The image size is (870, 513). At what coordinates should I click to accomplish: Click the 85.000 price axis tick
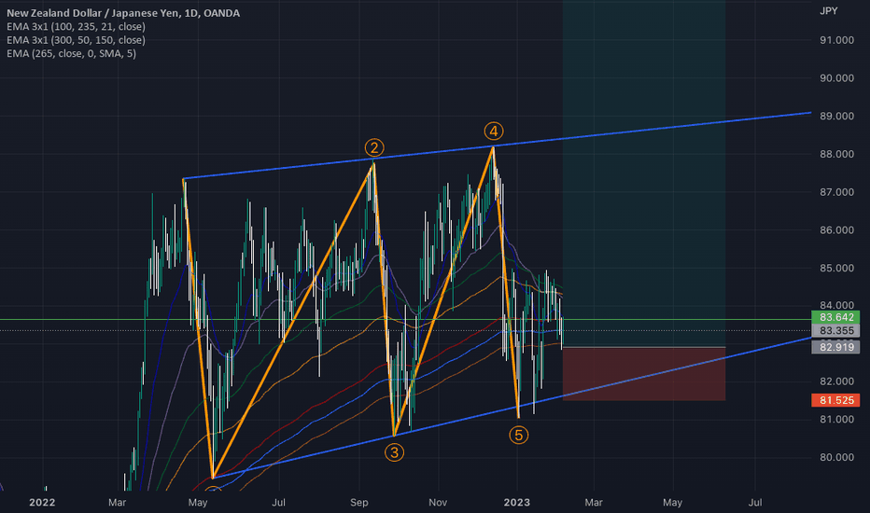(836, 268)
